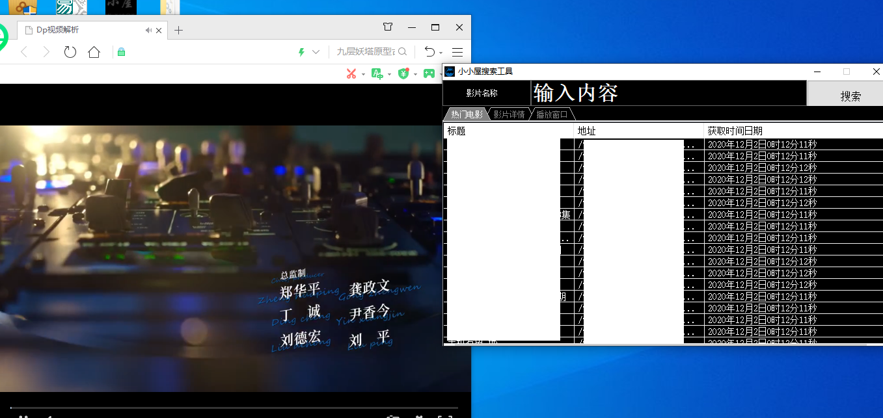Open the browser hamburger main menu
Viewport: 883px width, 418px height.
457,52
